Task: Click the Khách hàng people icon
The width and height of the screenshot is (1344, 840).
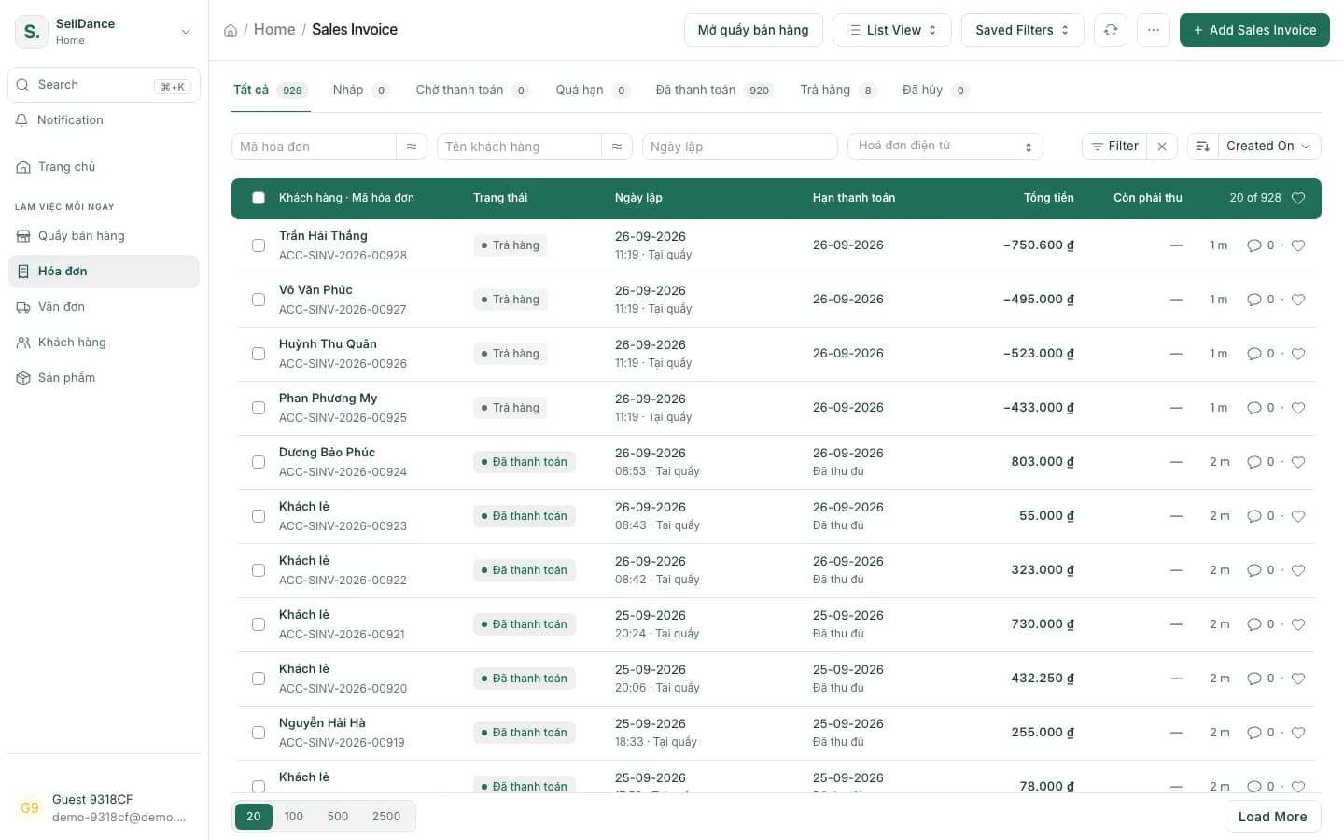Action: (23, 343)
